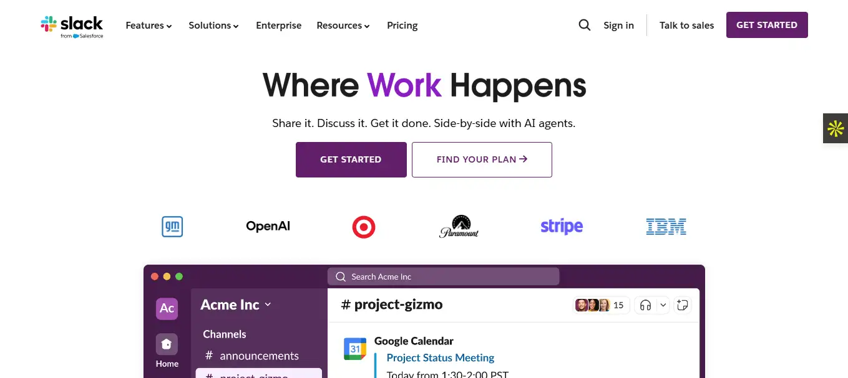
Task: Open the accessibility widget on the right edge
Action: pos(836,128)
